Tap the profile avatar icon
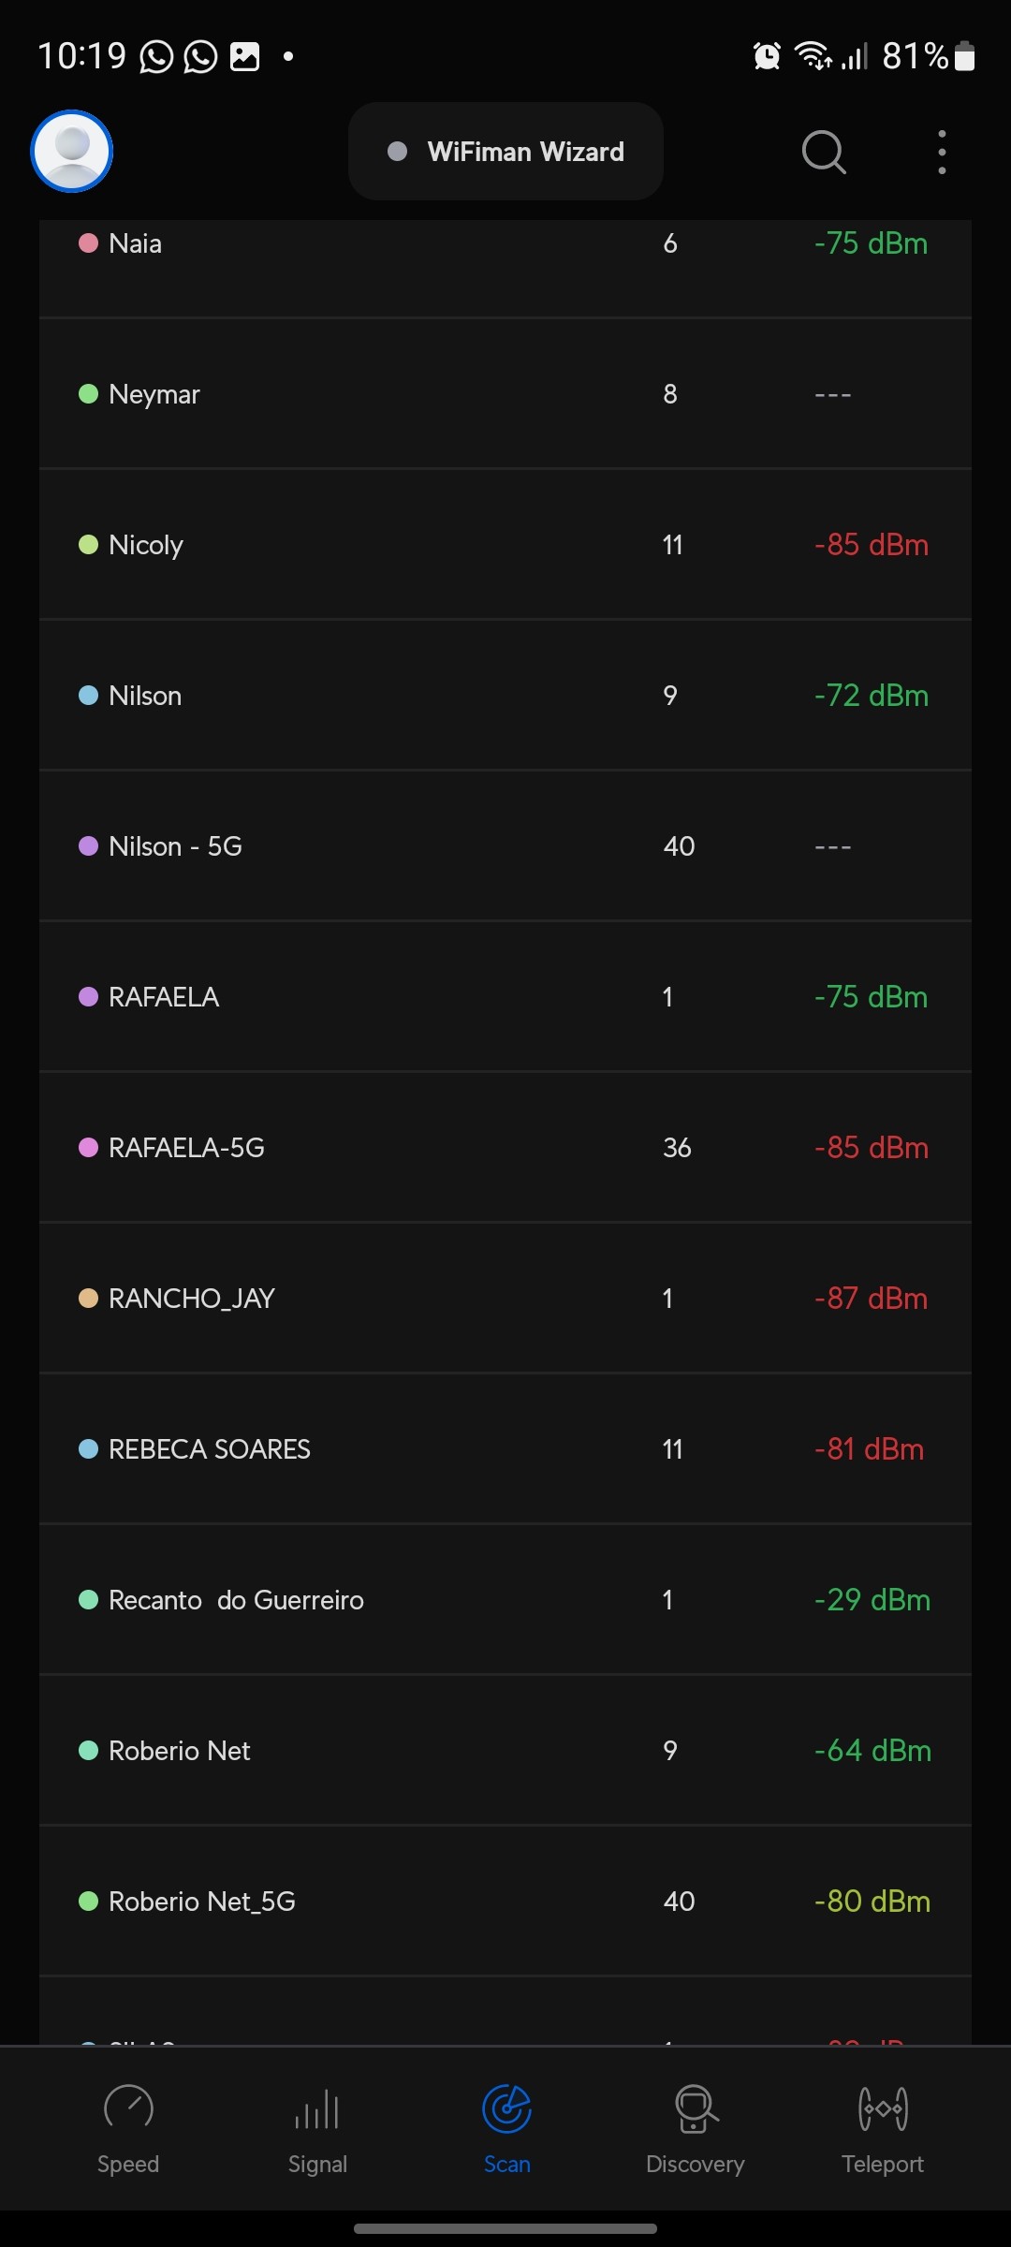The height and width of the screenshot is (2247, 1011). pyautogui.click(x=72, y=152)
